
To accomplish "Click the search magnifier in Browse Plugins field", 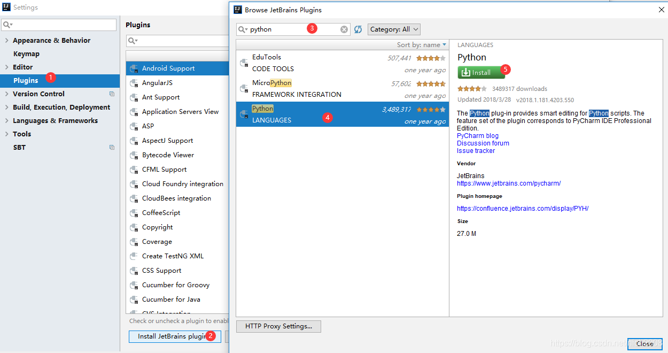I will pyautogui.click(x=243, y=29).
